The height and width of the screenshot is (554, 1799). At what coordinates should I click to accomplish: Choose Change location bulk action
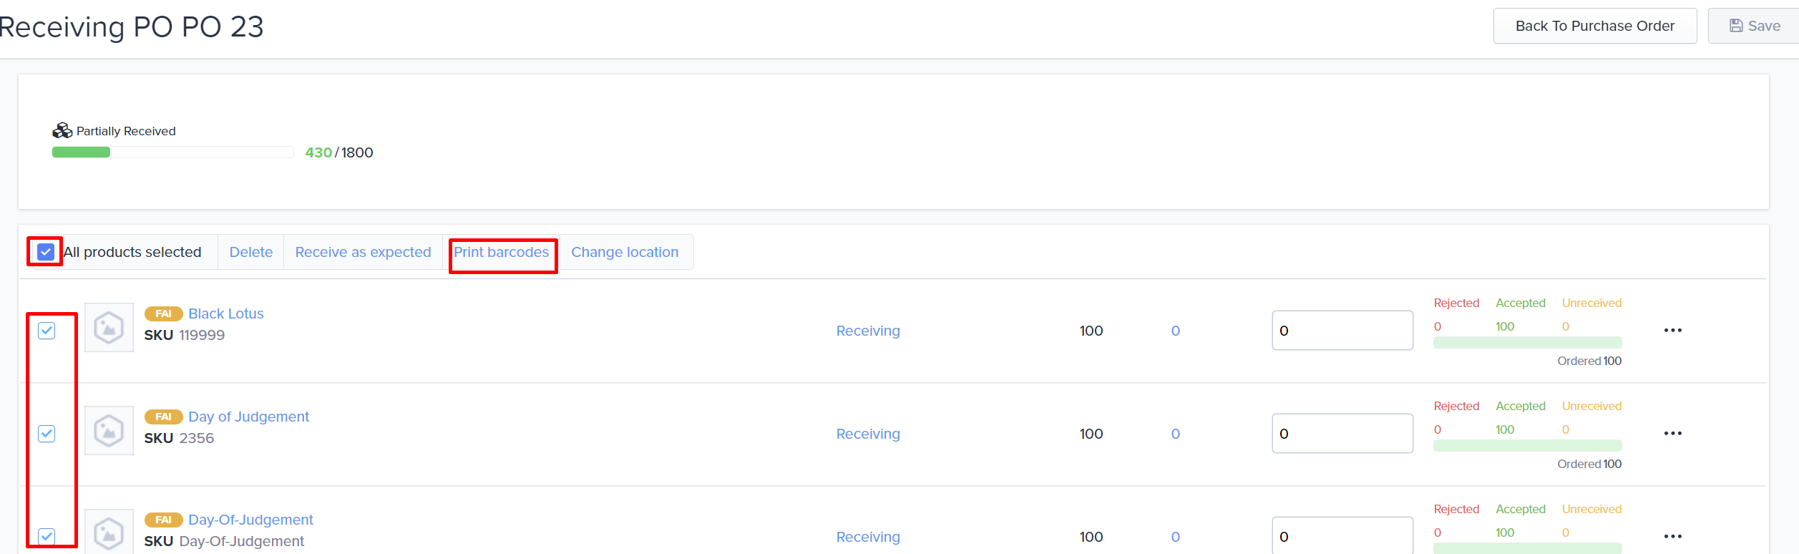click(x=625, y=252)
